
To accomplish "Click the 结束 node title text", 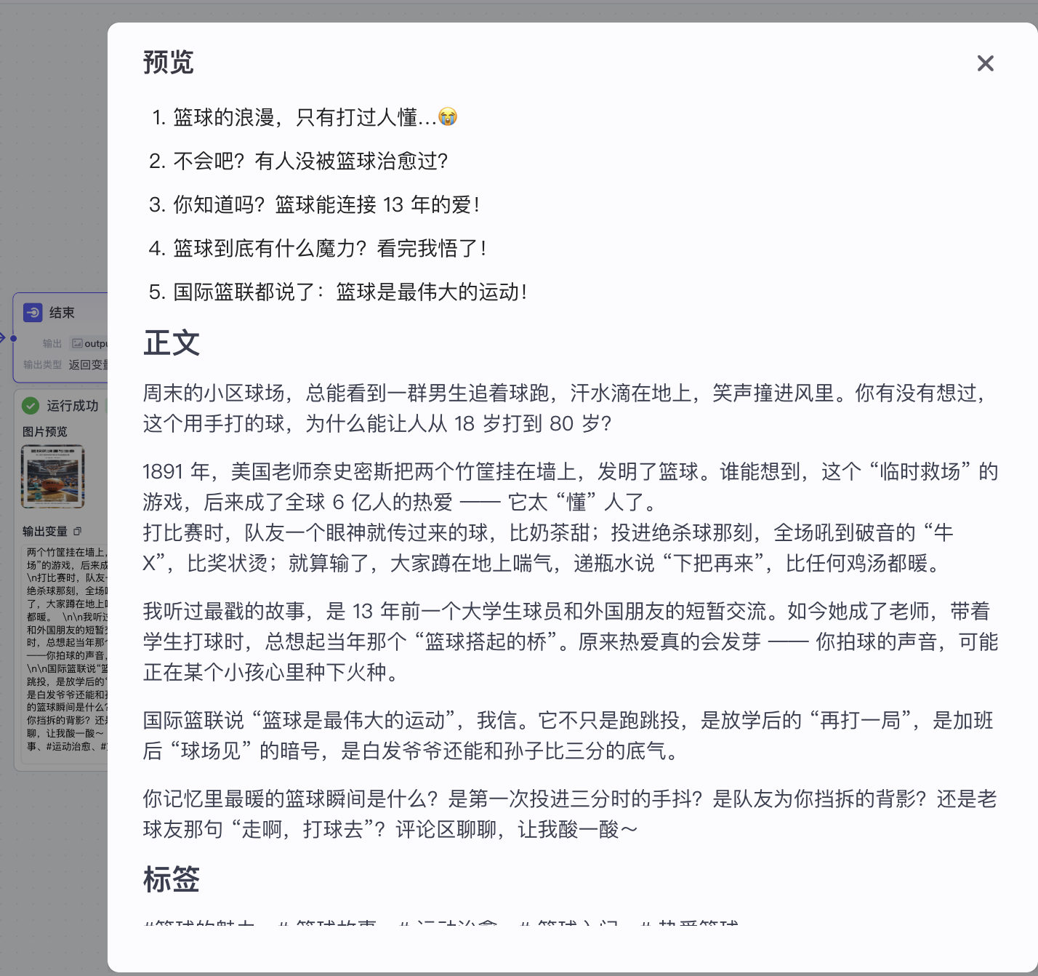I will [62, 313].
